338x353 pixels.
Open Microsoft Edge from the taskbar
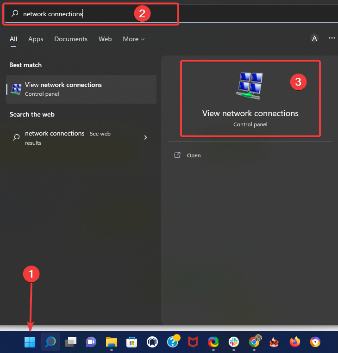[213, 342]
